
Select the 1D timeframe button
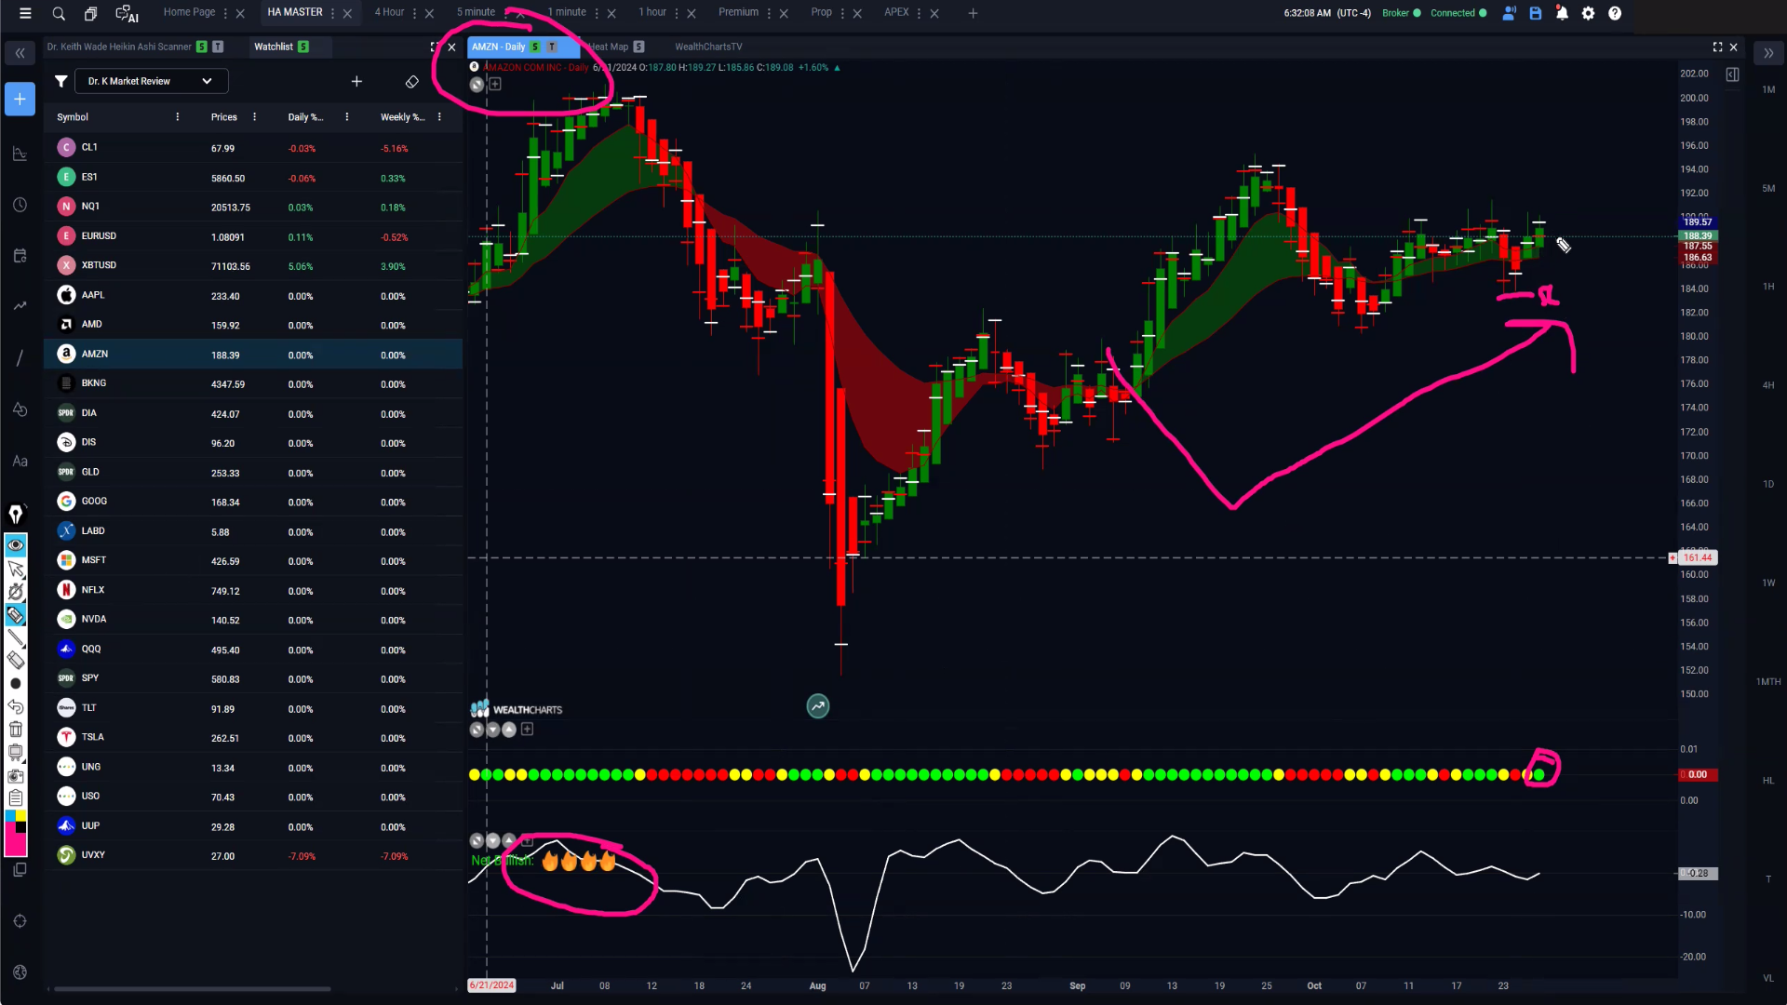[1767, 484]
